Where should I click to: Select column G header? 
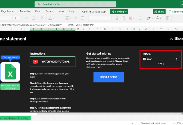33,29
